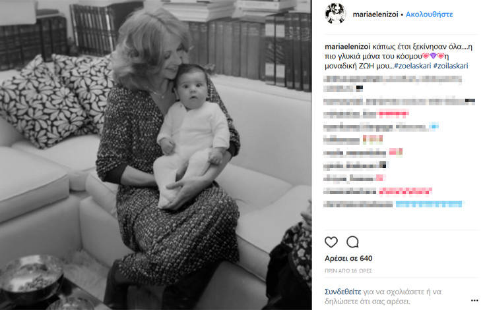Viewport: 485px width, 310px height.
Task: Select the caption text about γλυκιά μάνα
Action: [399, 57]
